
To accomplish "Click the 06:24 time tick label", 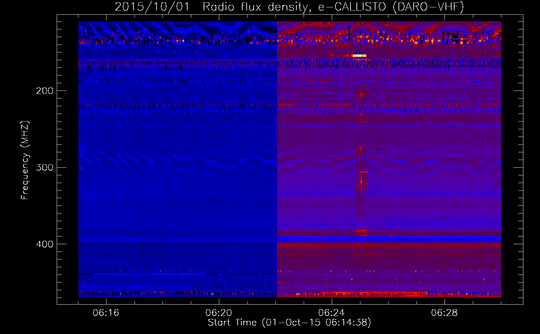I will [332, 313].
